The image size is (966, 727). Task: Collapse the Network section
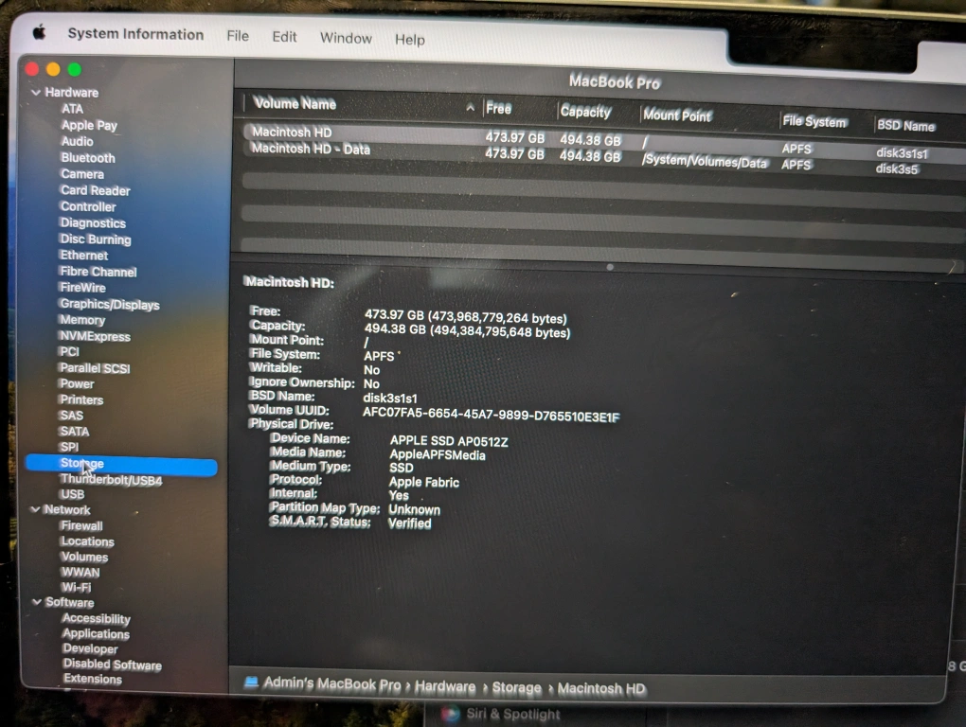coord(35,509)
